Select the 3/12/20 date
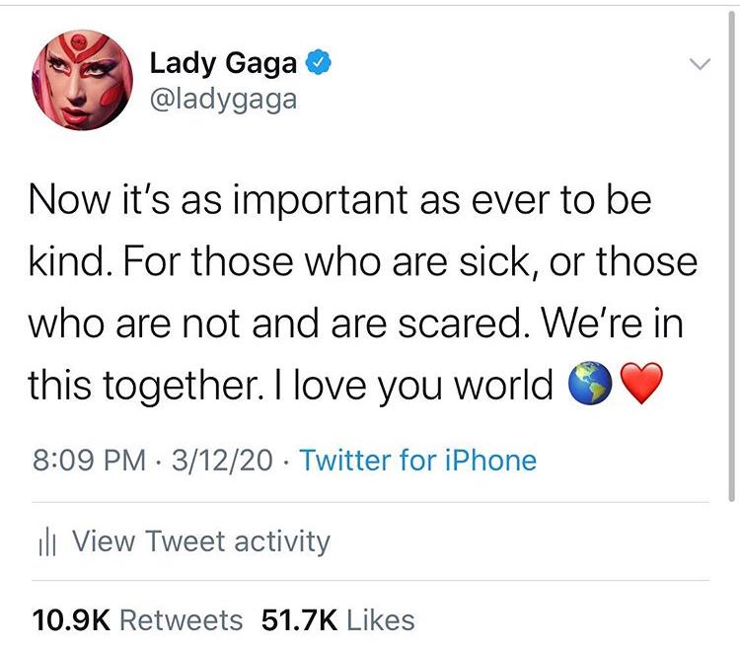The image size is (740, 646). click(222, 460)
